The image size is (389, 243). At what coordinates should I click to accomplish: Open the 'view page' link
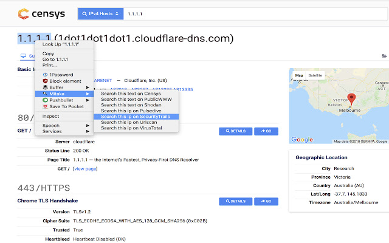coord(85,169)
